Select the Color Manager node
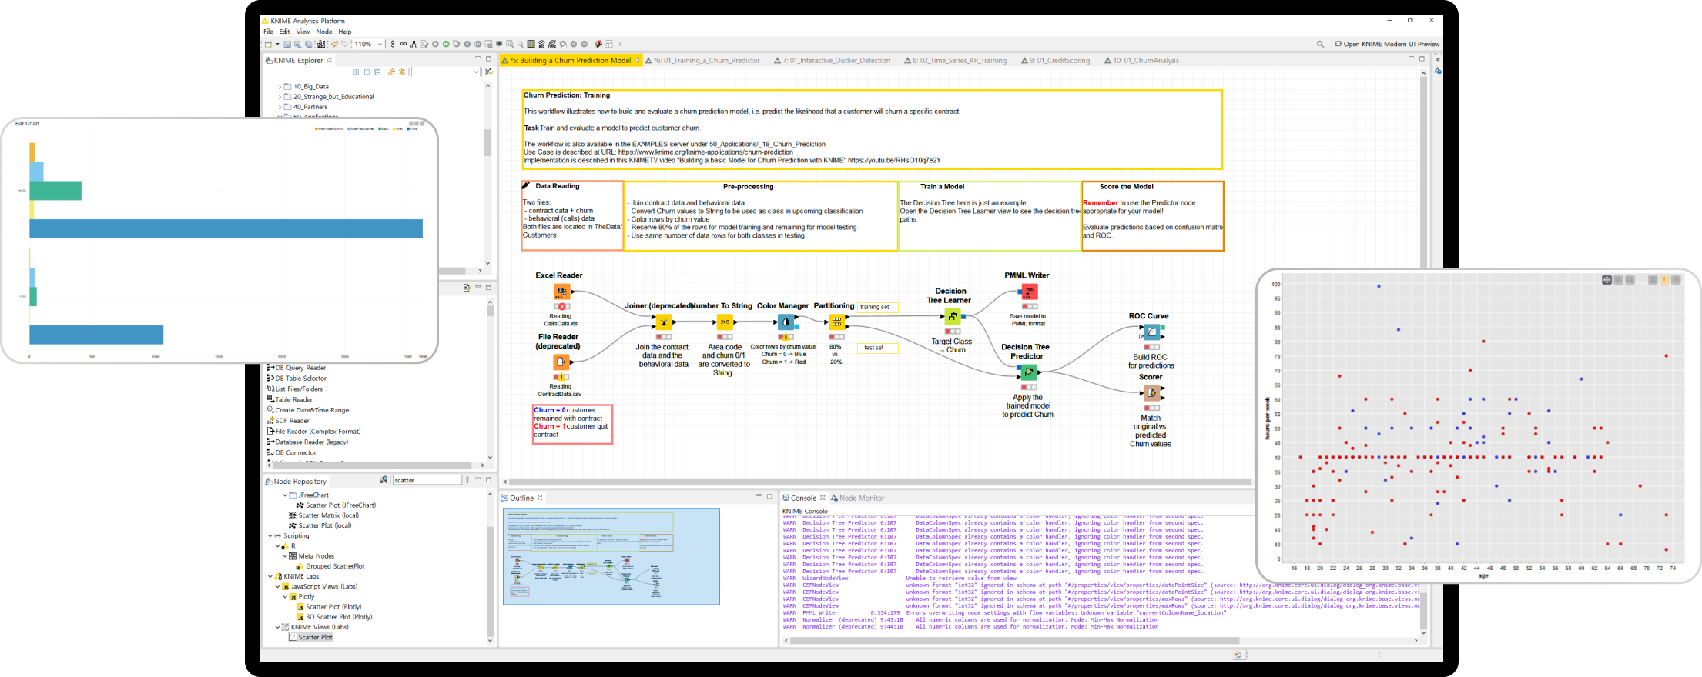1702x677 pixels. pos(786,322)
